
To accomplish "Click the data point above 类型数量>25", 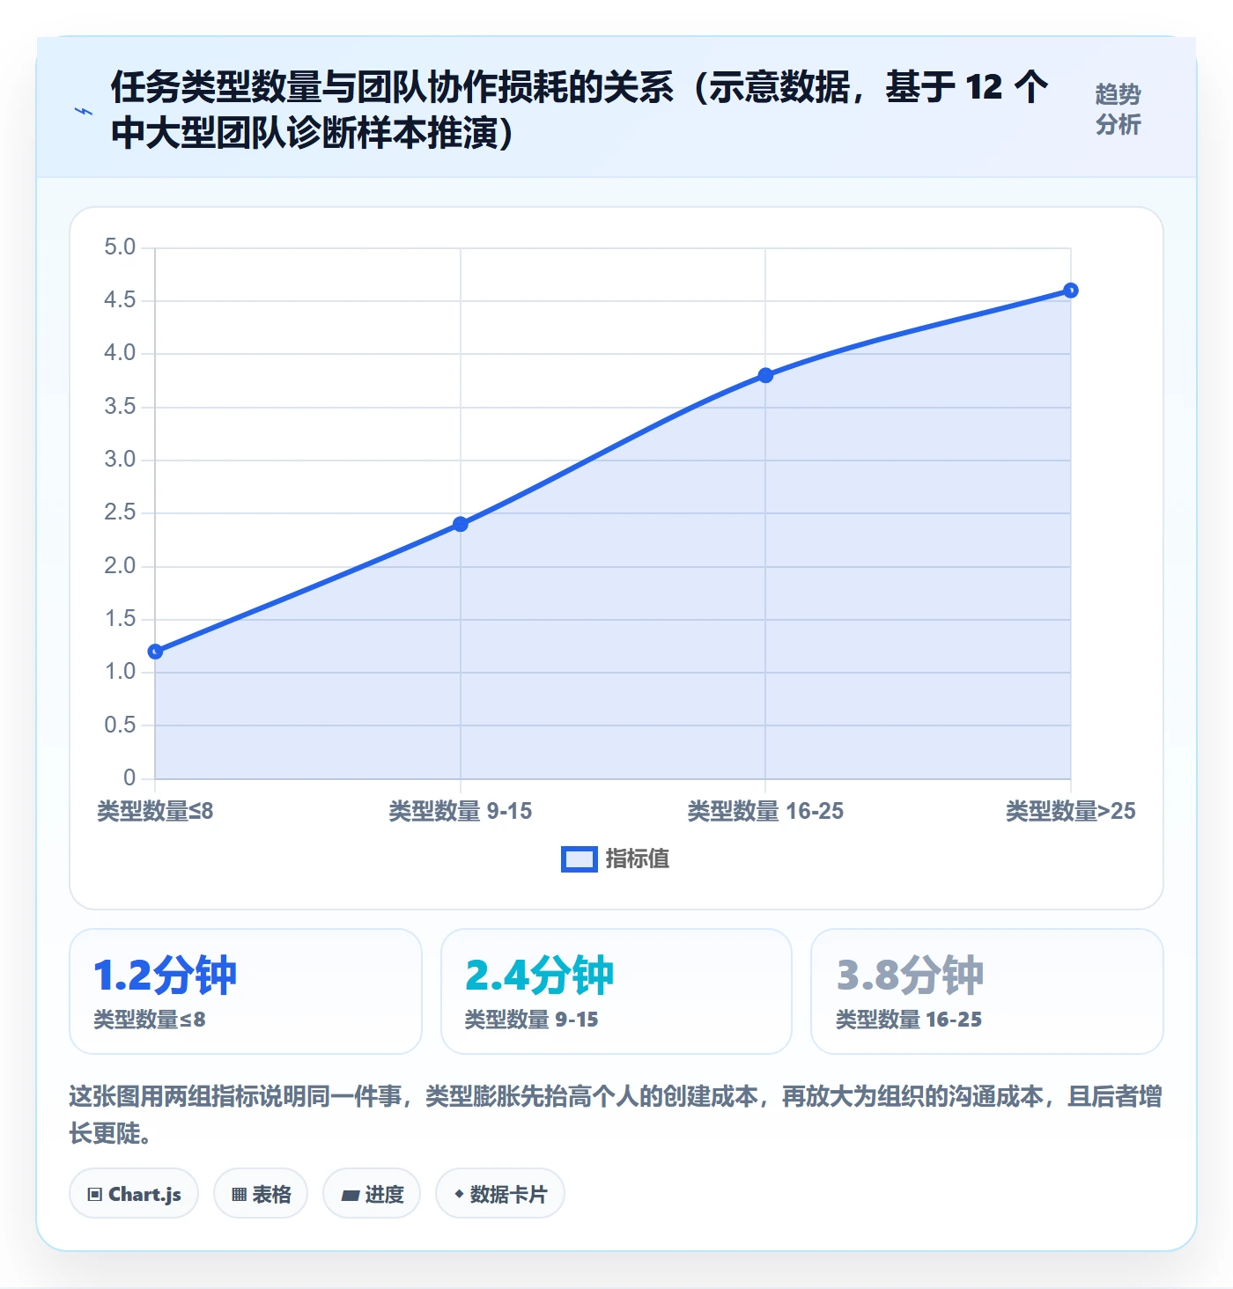I will pos(1071,291).
